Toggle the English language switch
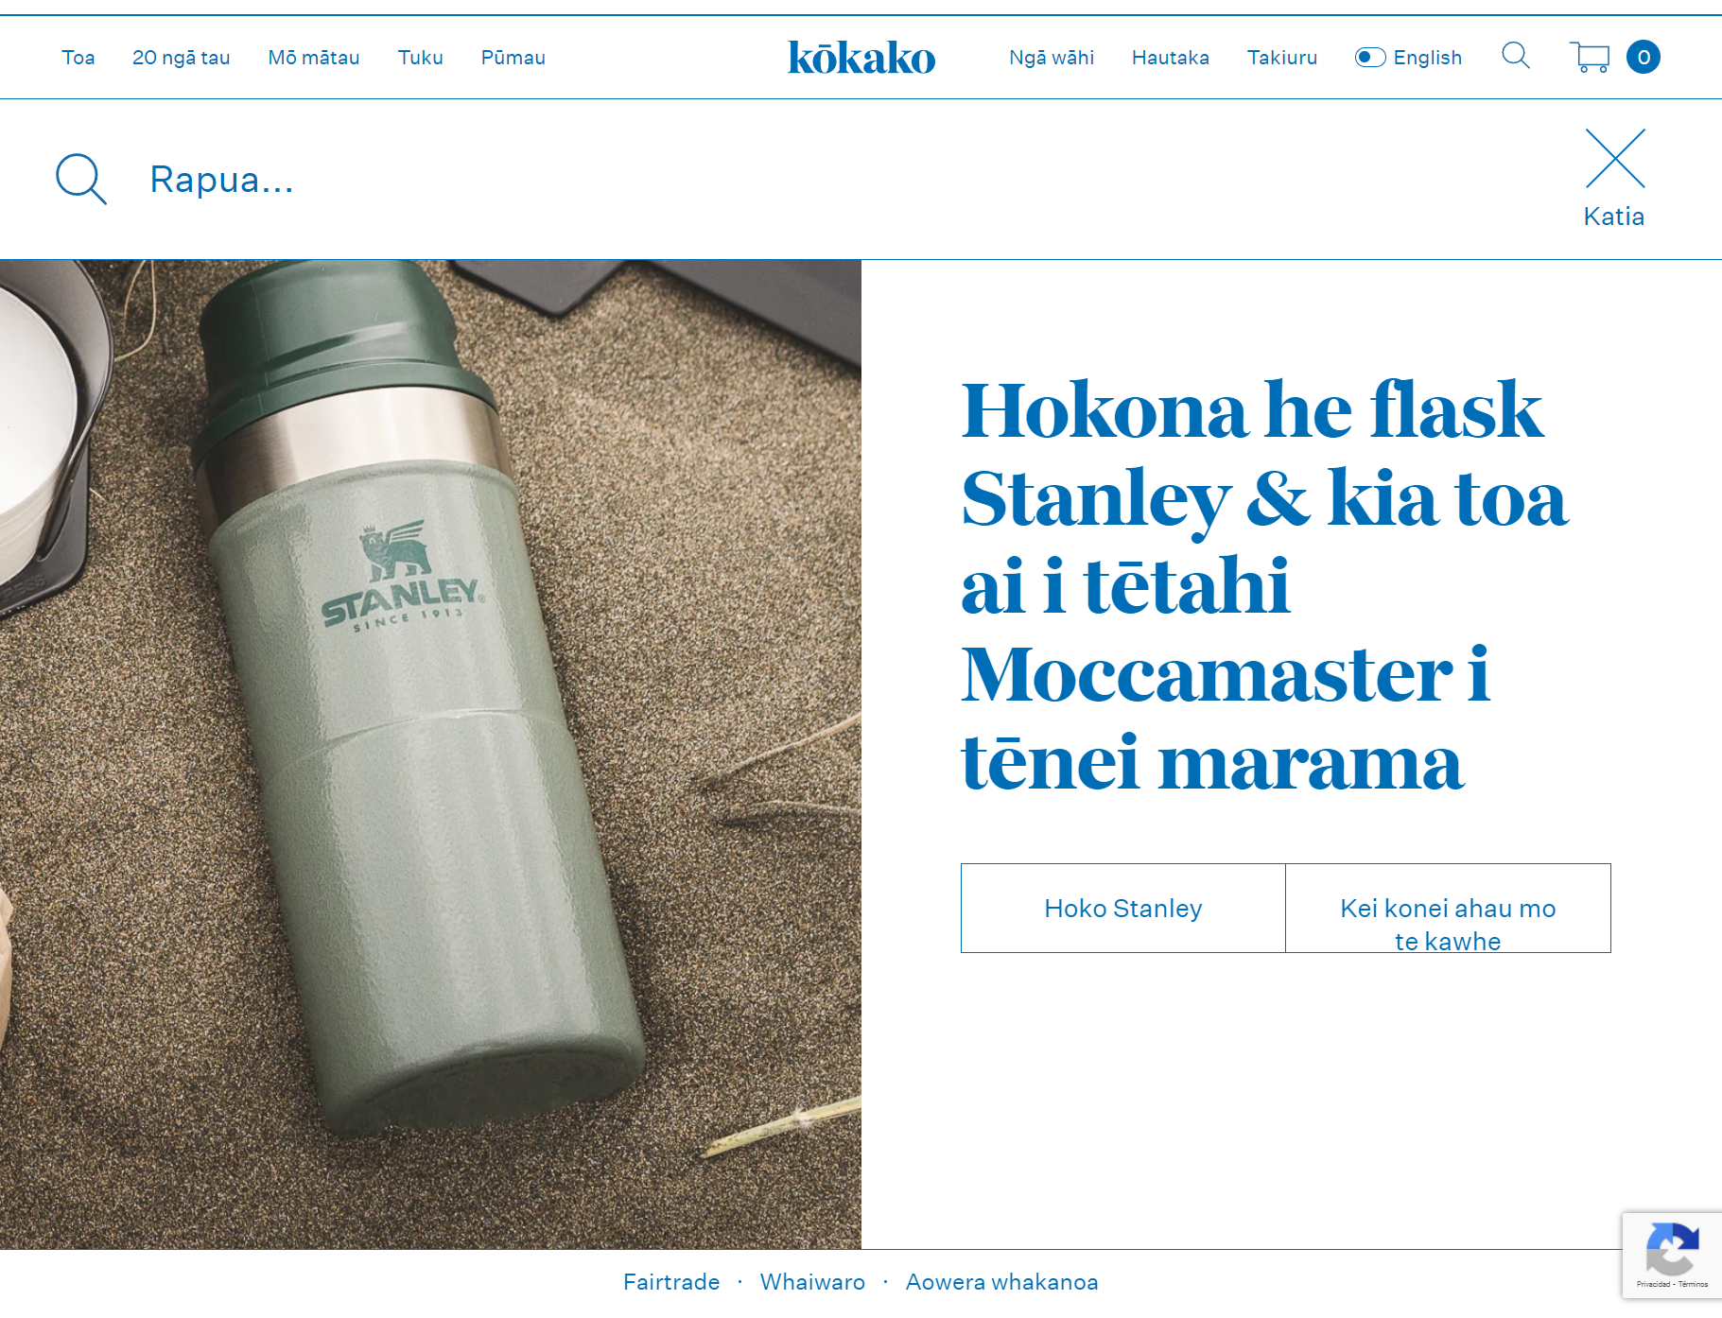 1370,58
